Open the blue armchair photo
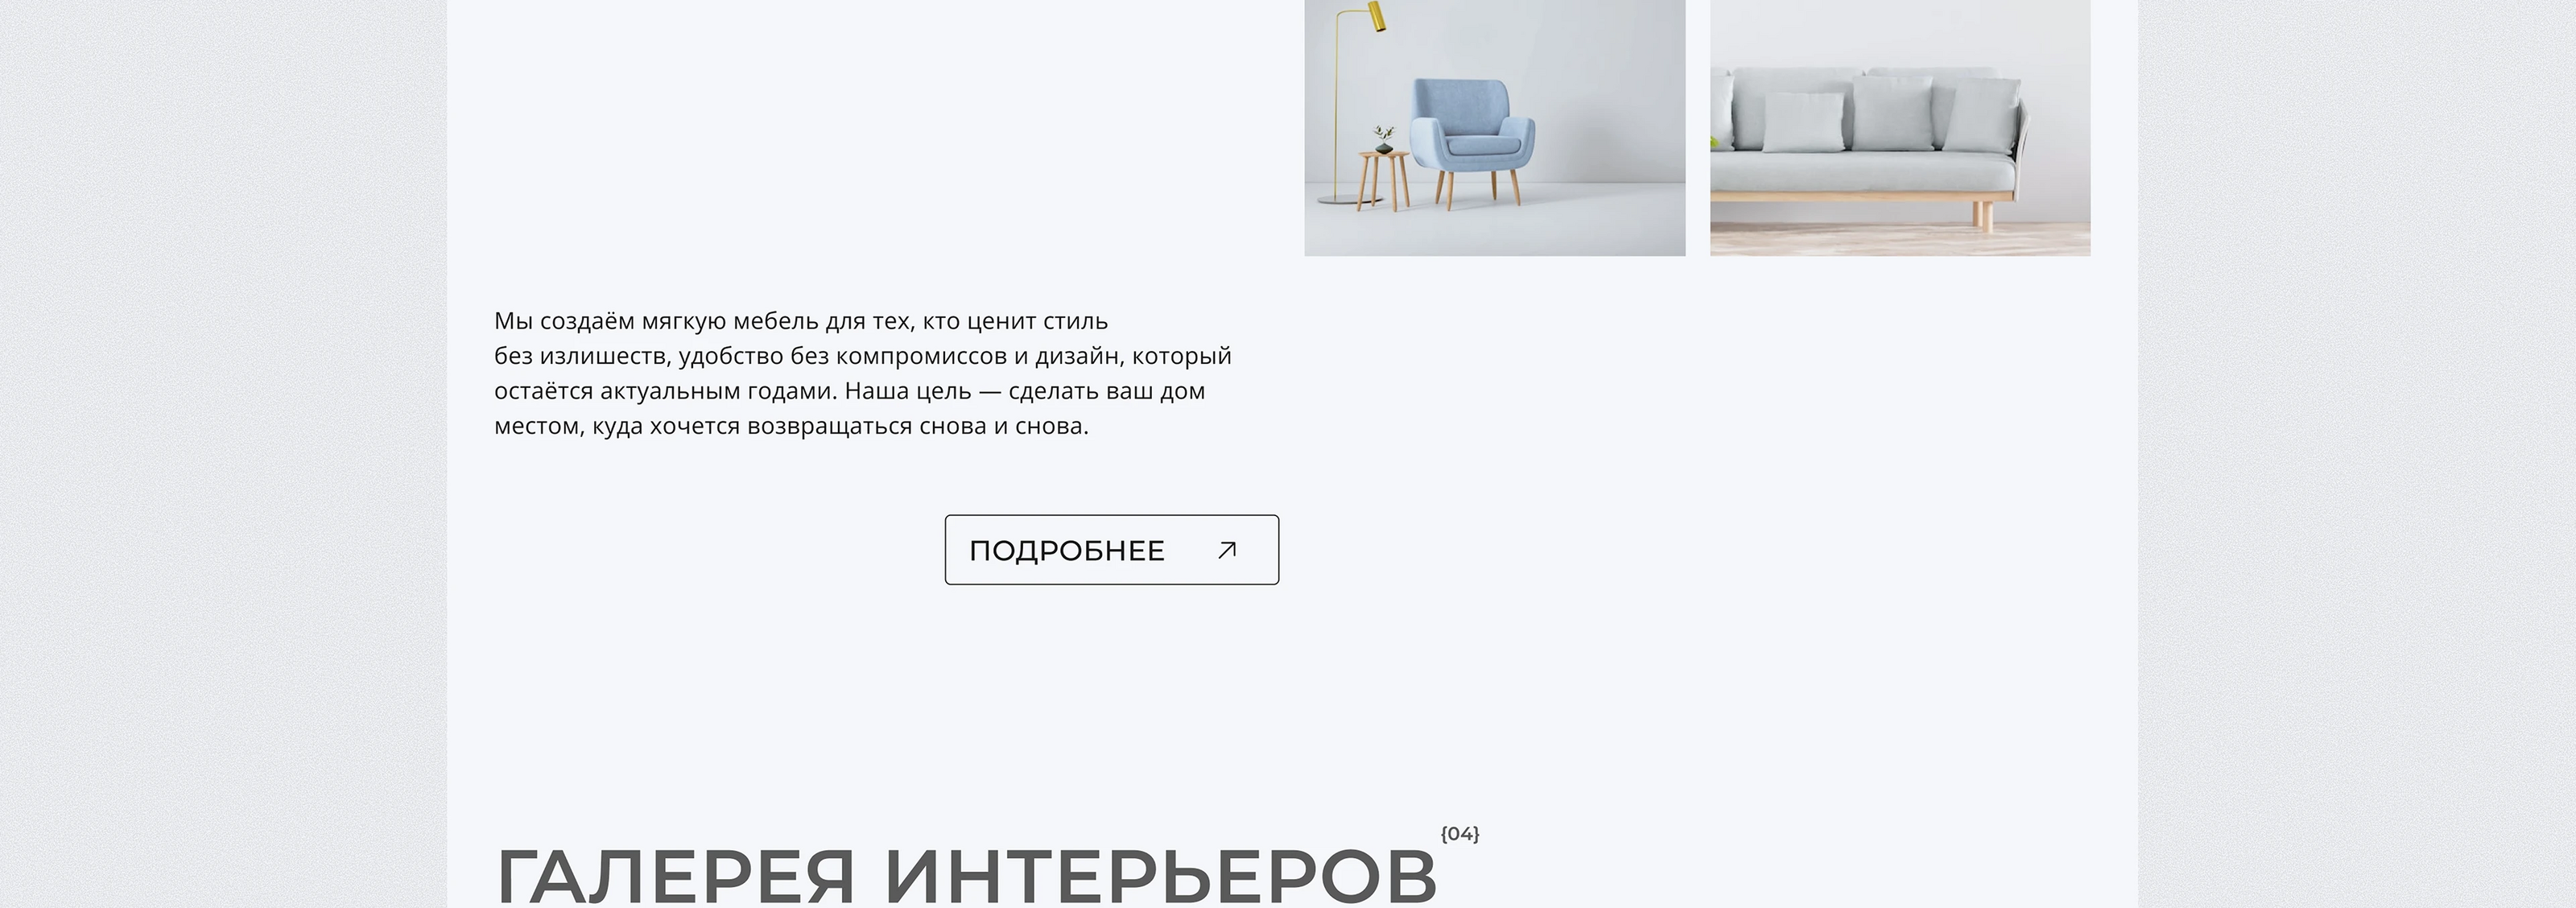 [x=1494, y=127]
